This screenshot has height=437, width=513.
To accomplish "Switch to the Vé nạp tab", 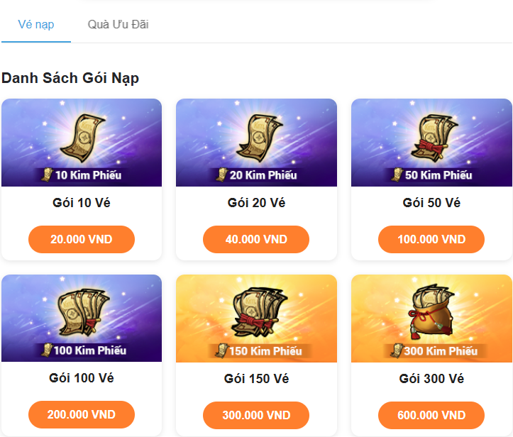I will (36, 25).
